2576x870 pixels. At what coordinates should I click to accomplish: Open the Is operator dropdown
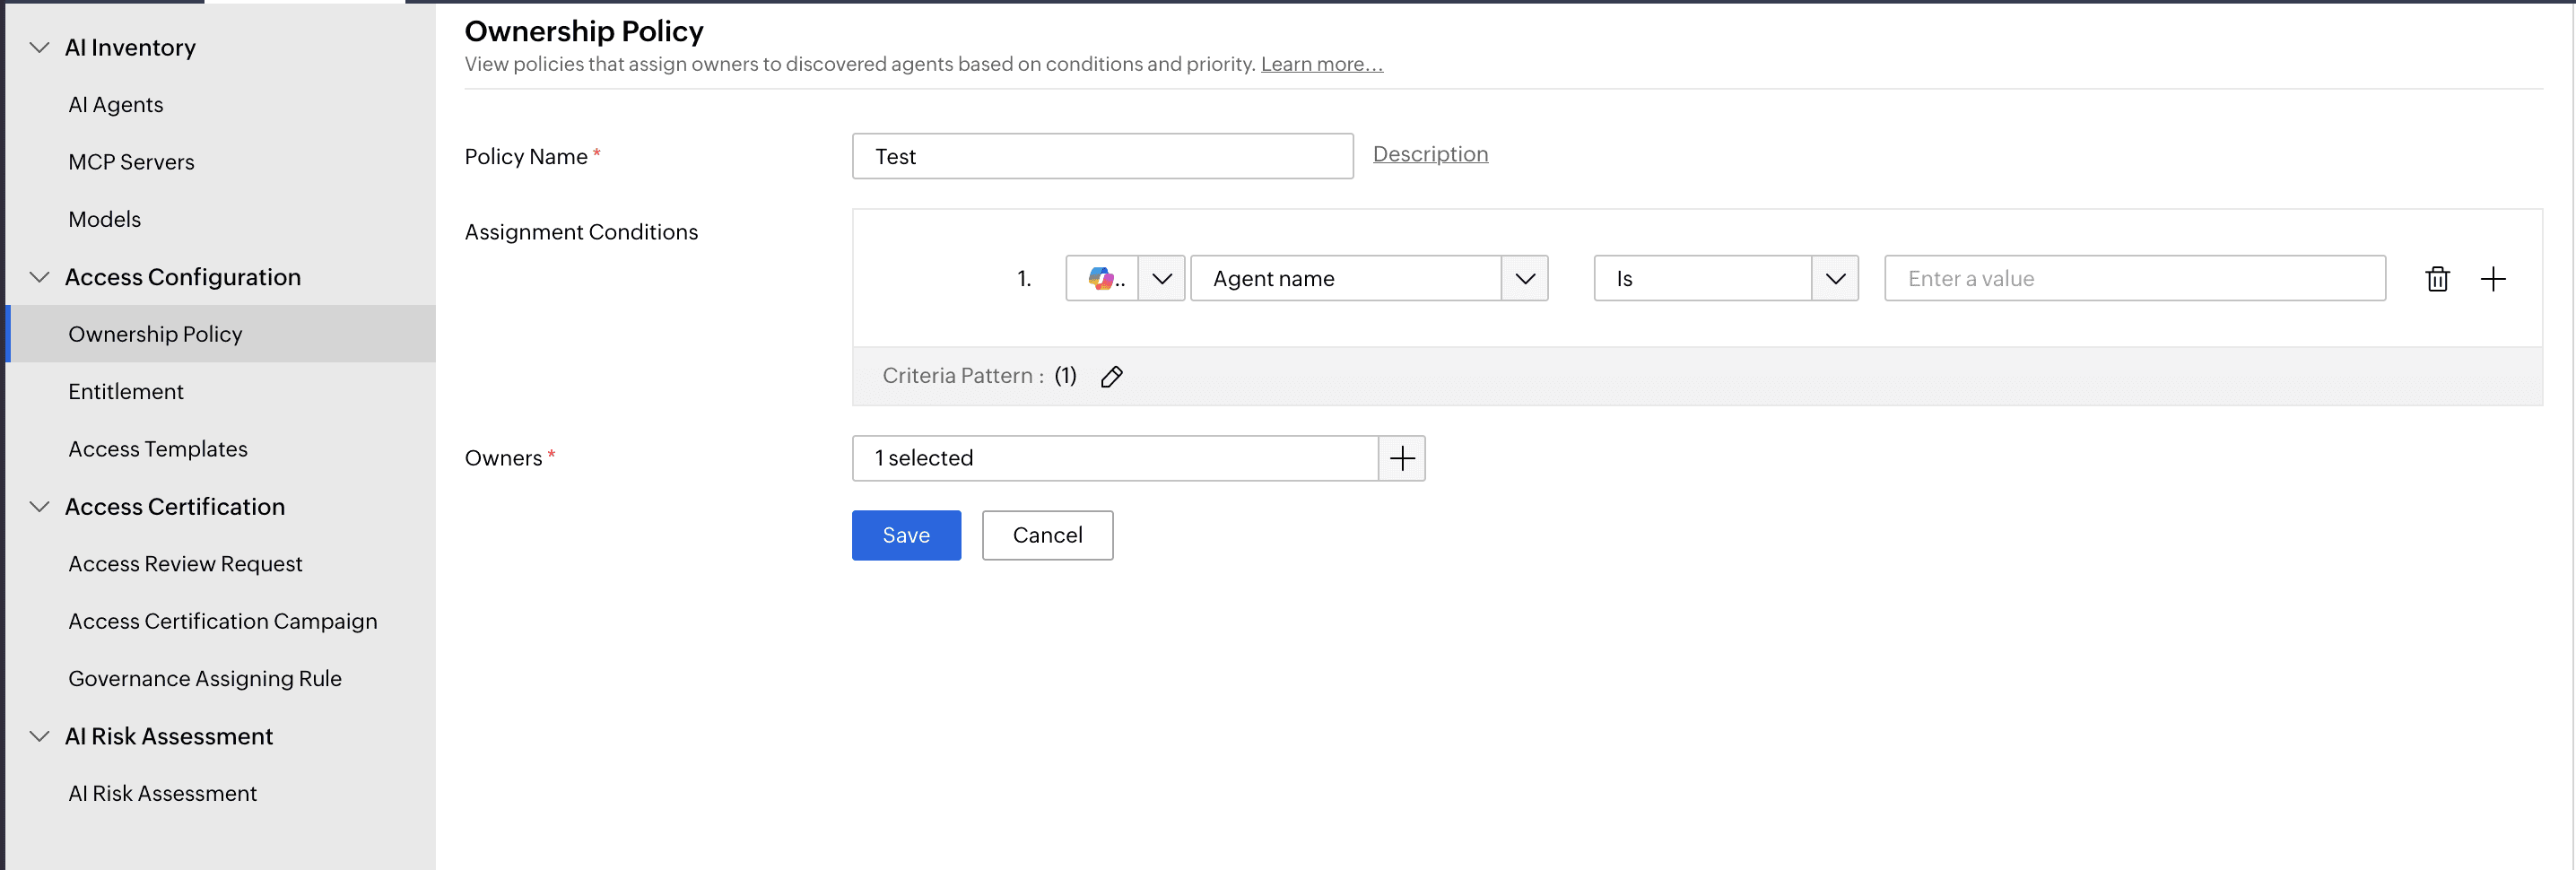tap(1835, 279)
